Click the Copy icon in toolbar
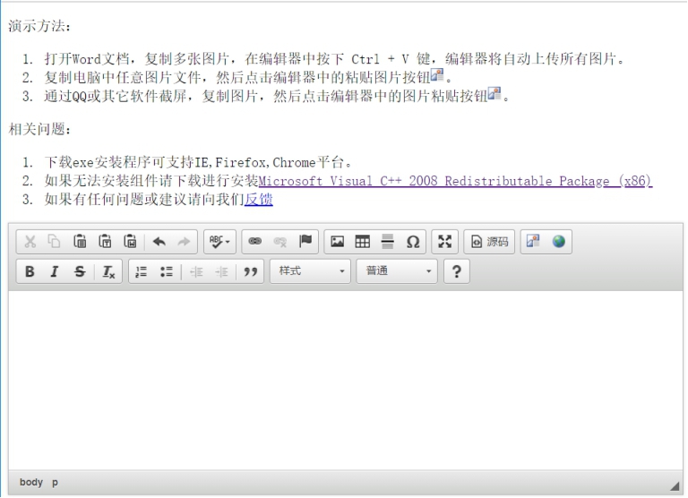The height and width of the screenshot is (498, 688). coord(55,241)
